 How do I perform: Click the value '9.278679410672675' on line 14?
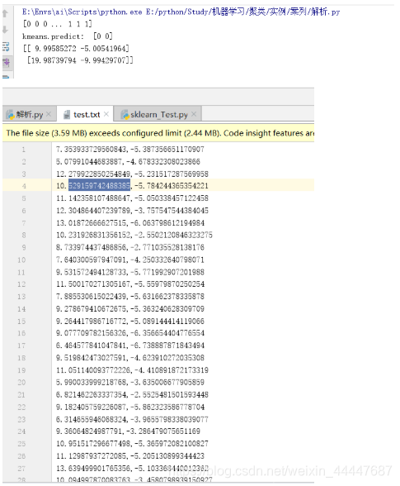click(x=92, y=309)
